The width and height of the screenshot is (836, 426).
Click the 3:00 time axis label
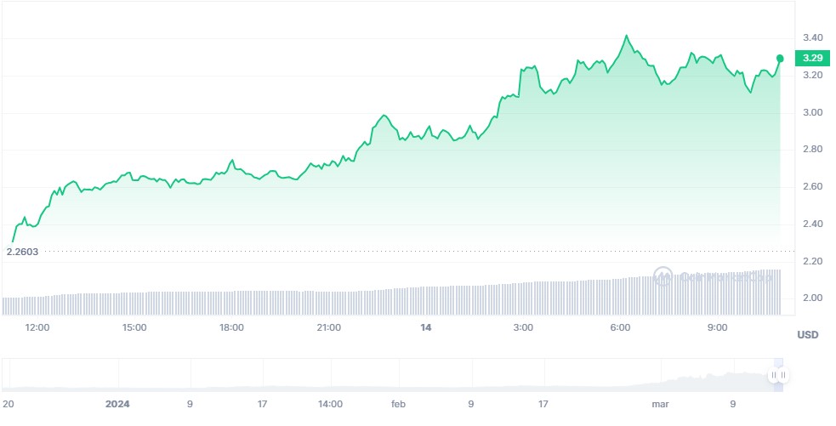pyautogui.click(x=523, y=327)
